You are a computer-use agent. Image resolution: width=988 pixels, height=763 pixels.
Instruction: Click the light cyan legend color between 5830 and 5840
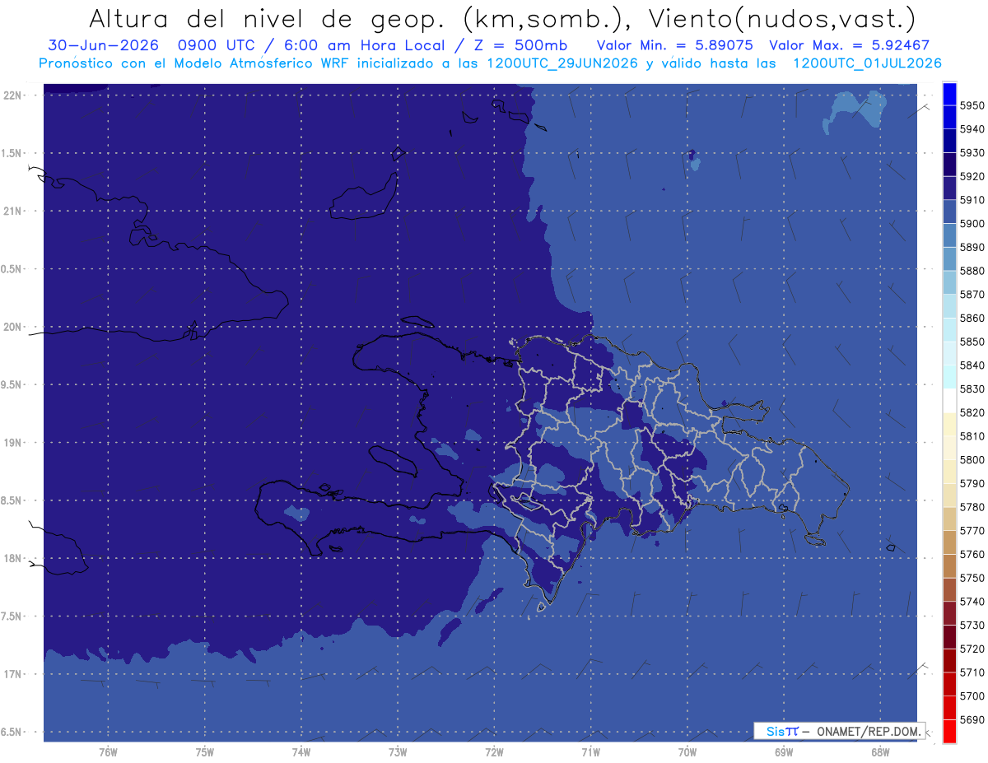(949, 378)
